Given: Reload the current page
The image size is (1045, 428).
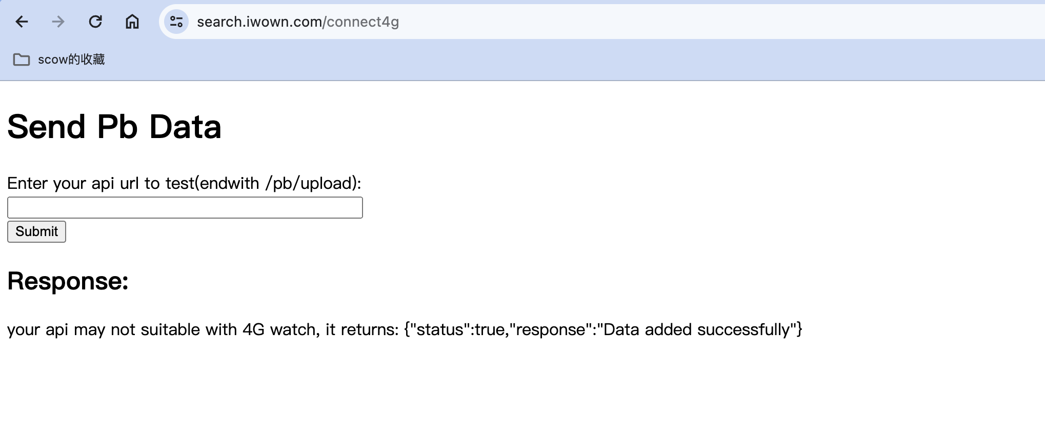Looking at the screenshot, I should 95,22.
